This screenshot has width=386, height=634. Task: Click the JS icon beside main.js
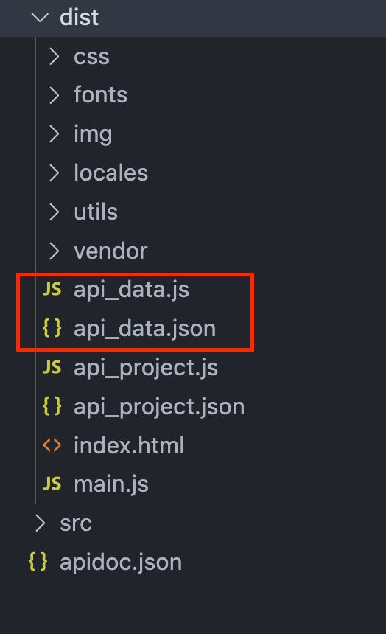pyautogui.click(x=52, y=484)
